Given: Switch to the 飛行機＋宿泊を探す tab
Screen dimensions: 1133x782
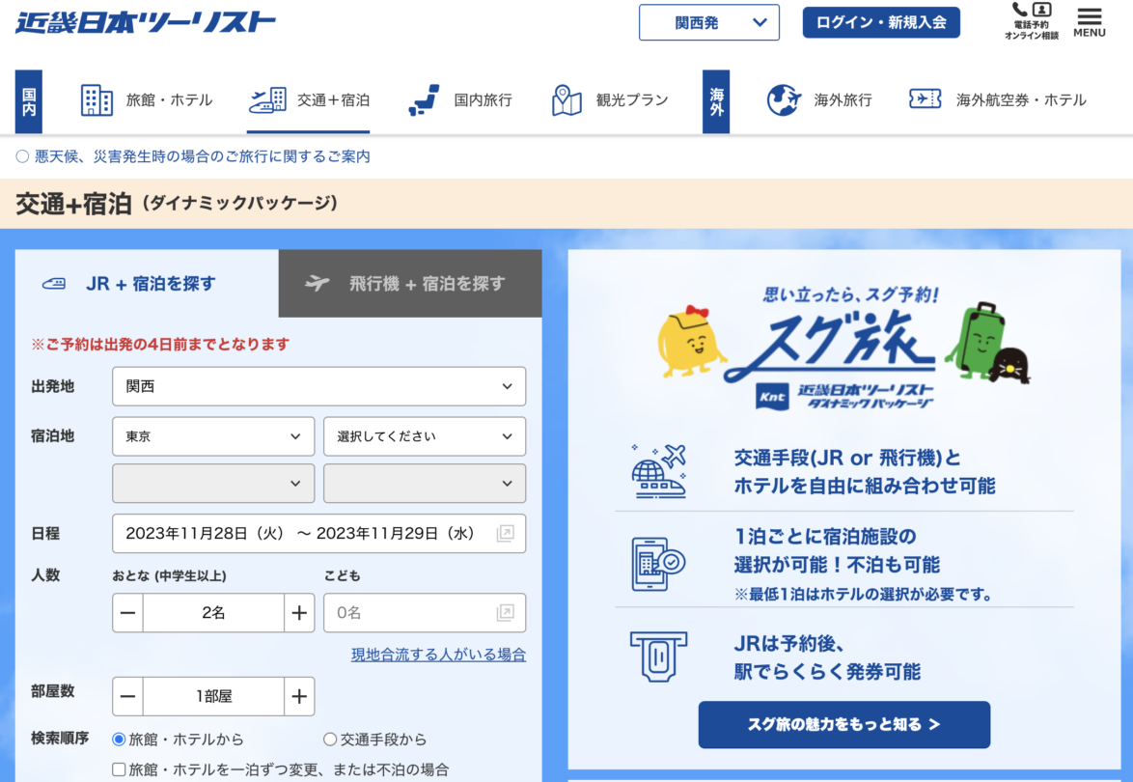Looking at the screenshot, I should pos(409,283).
